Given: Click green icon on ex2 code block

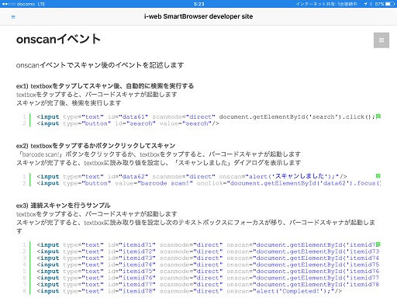Looking at the screenshot, I should 378,176.
